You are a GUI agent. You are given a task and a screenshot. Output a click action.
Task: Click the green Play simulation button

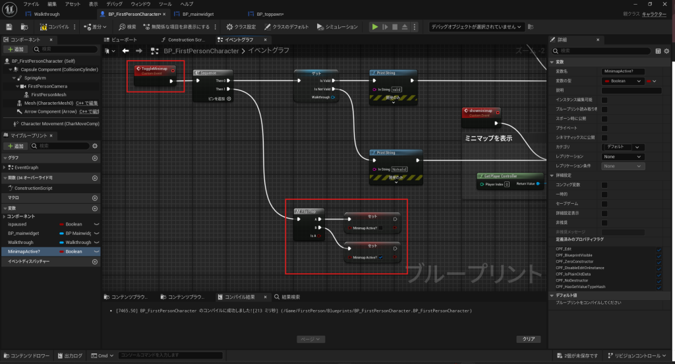(375, 27)
